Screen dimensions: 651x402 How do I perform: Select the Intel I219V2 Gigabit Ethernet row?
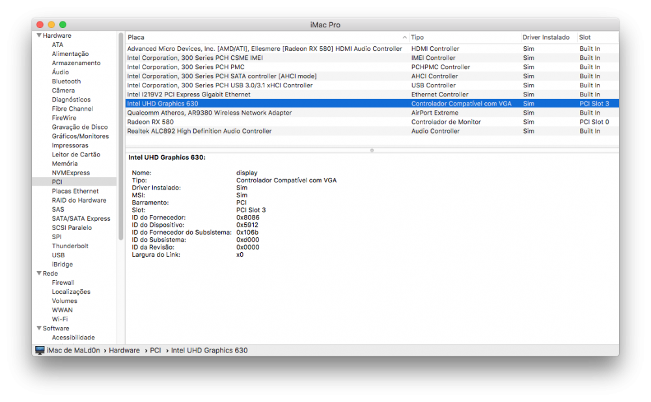click(372, 94)
